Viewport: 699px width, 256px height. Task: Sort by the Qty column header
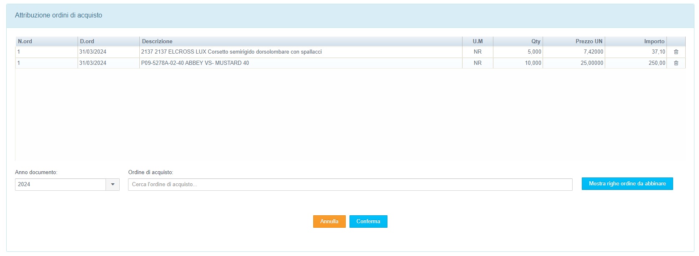(x=536, y=41)
